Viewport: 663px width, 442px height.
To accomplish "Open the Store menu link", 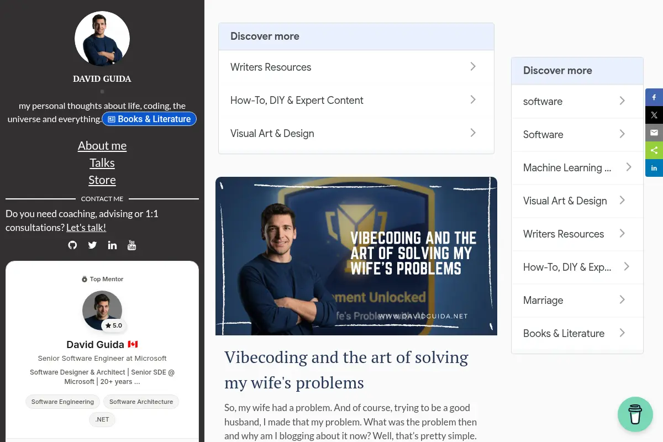I will coord(102,180).
